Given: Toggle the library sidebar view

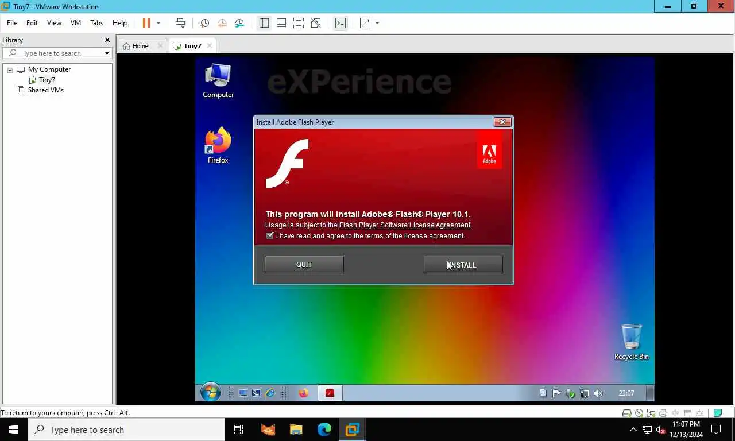Looking at the screenshot, I should tap(264, 23).
